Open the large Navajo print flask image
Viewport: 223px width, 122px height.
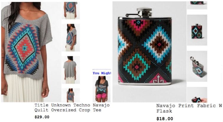[x=149, y=52]
